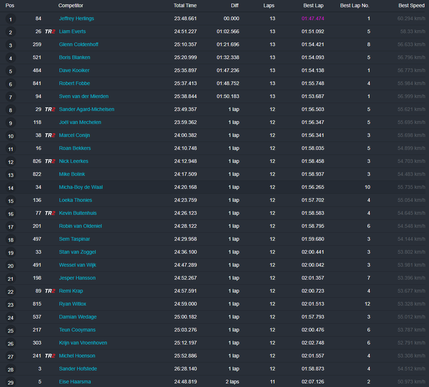Image resolution: width=429 pixels, height=387 pixels.
Task: Click the position 29 circle badge
Action: pos(10,382)
